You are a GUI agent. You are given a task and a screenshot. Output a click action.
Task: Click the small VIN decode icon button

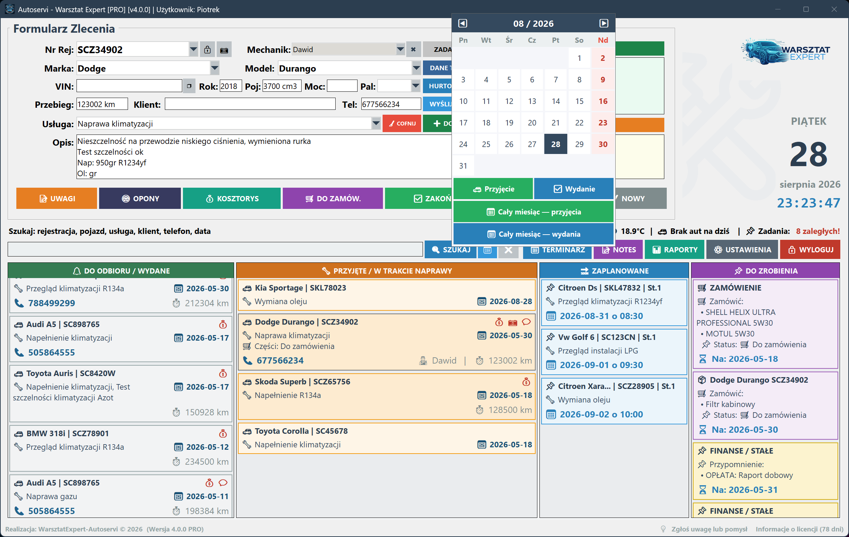coord(189,86)
